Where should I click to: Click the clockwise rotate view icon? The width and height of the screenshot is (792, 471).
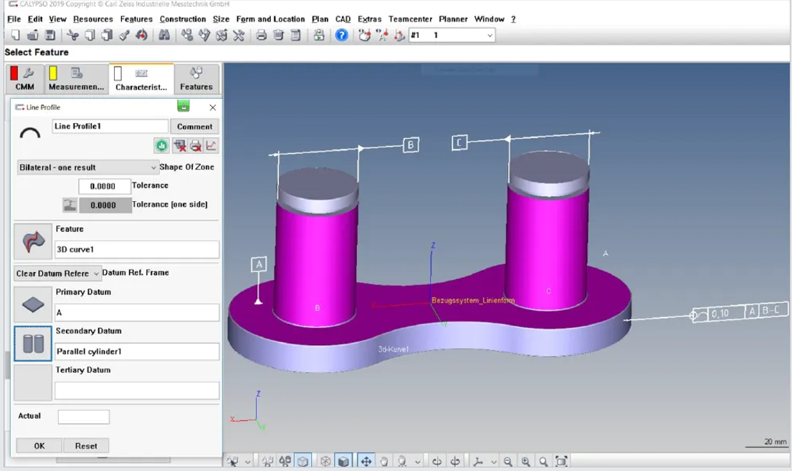(x=437, y=461)
